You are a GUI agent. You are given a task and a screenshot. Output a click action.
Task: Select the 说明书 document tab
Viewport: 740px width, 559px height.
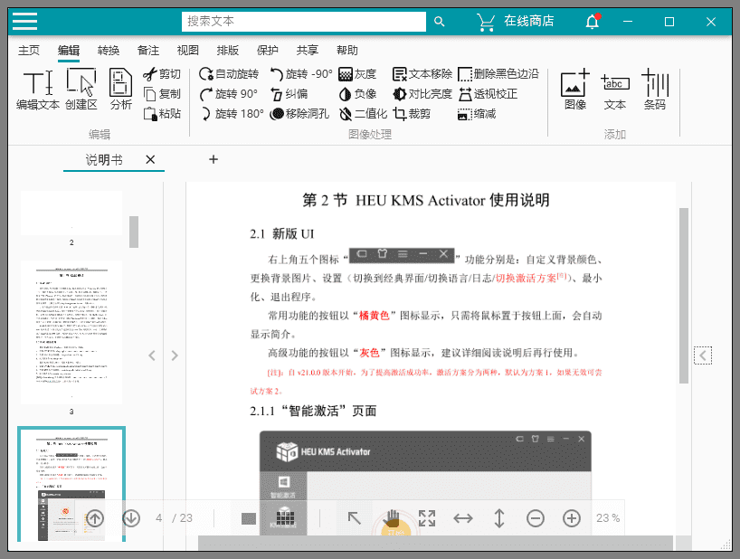[x=104, y=160]
